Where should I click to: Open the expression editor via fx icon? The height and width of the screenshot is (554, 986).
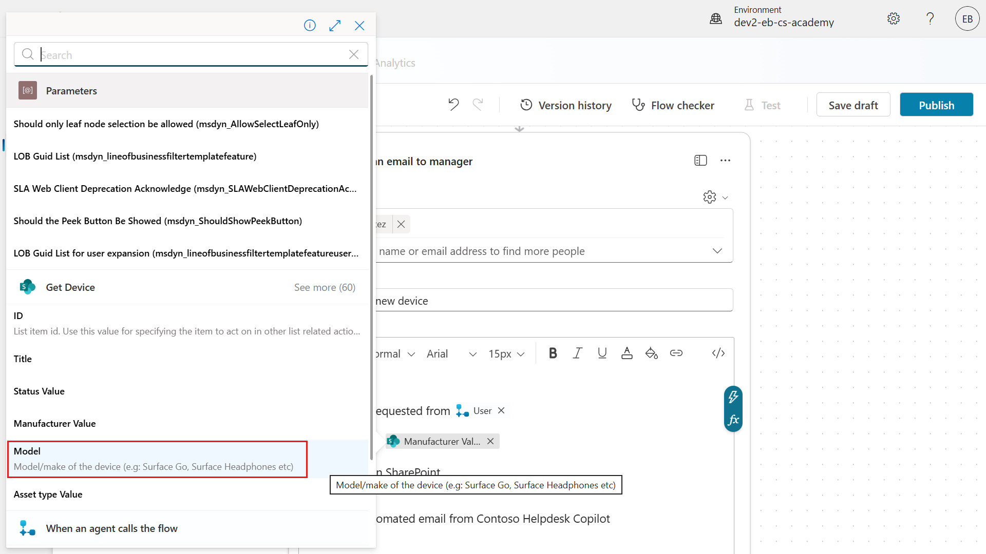coord(733,420)
